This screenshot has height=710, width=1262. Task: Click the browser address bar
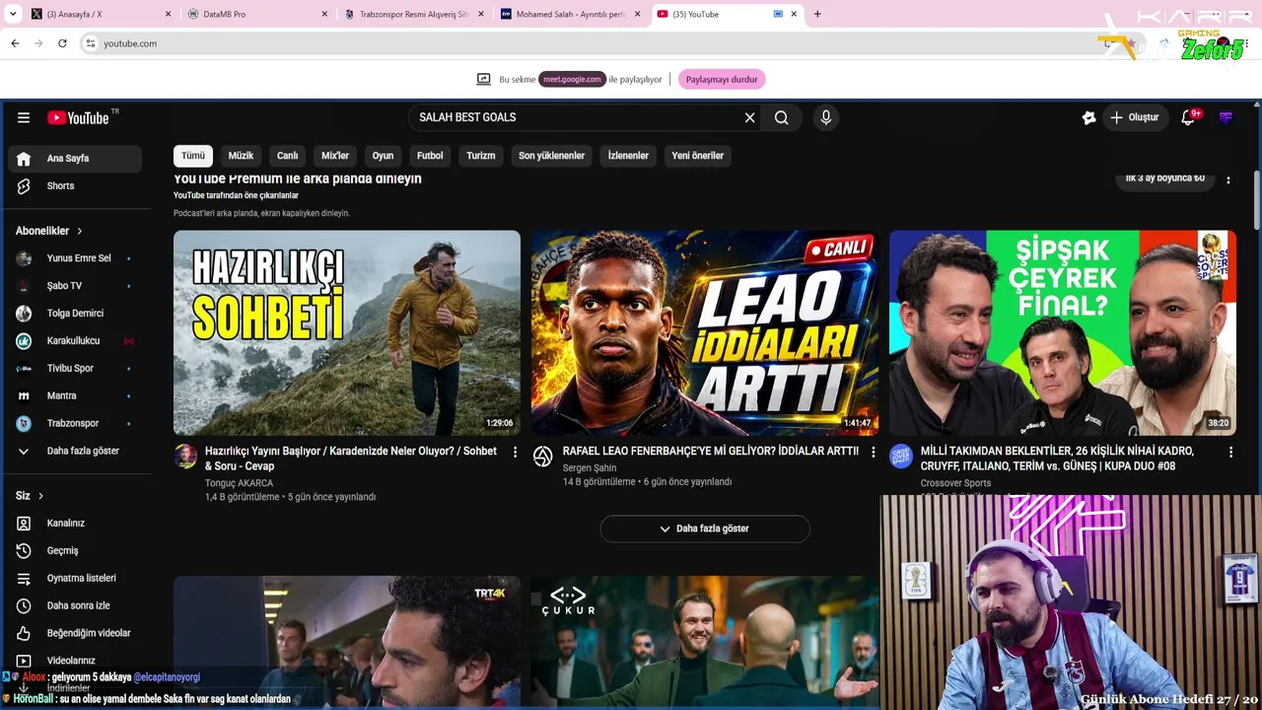coord(590,43)
